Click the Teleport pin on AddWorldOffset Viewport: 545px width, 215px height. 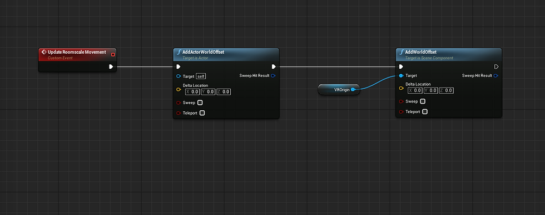click(x=401, y=112)
